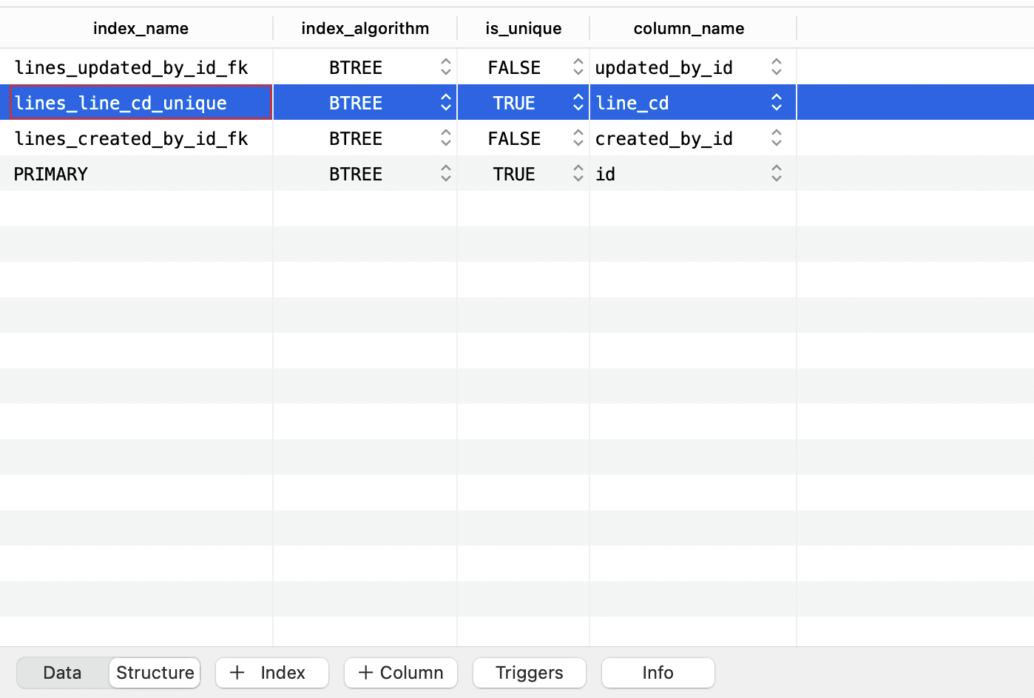This screenshot has width=1034, height=698.
Task: Sort by index_name column header
Action: coord(141,28)
